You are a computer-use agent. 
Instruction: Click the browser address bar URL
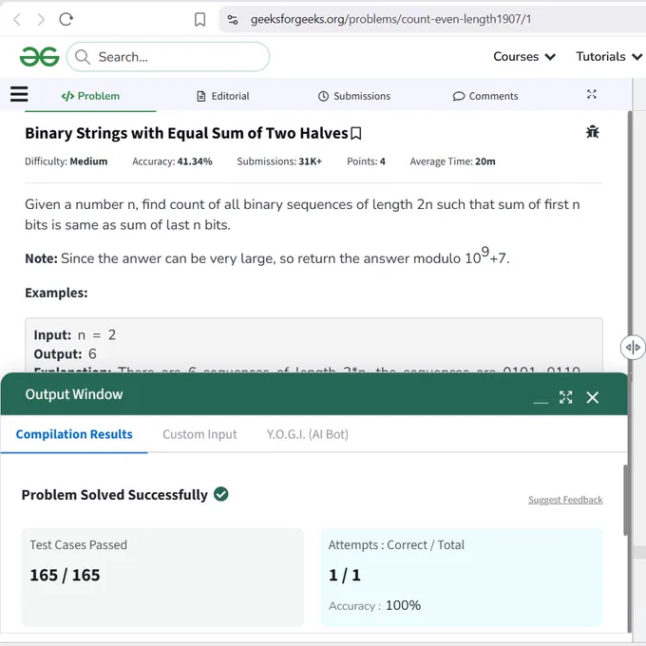pos(391,19)
